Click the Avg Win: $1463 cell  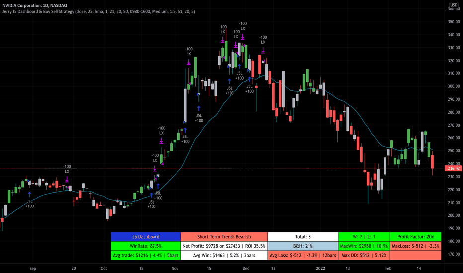(x=224, y=255)
